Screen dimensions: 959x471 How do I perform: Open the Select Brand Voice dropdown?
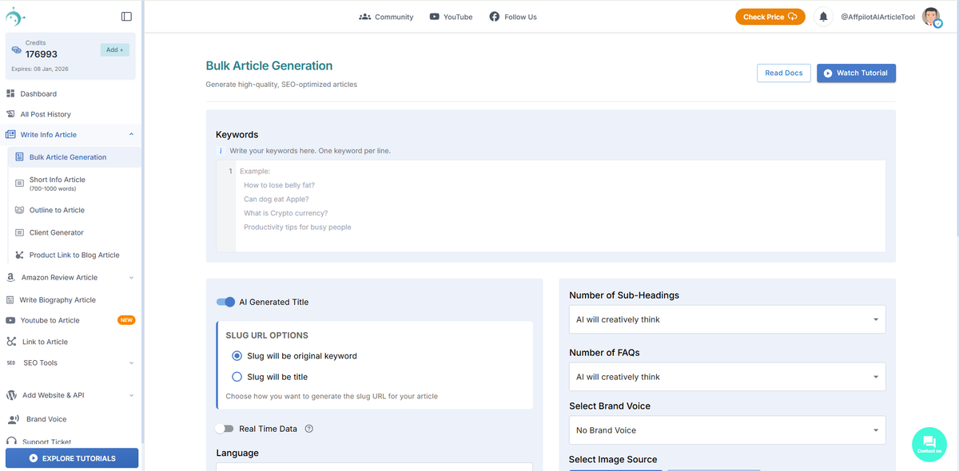(x=726, y=429)
